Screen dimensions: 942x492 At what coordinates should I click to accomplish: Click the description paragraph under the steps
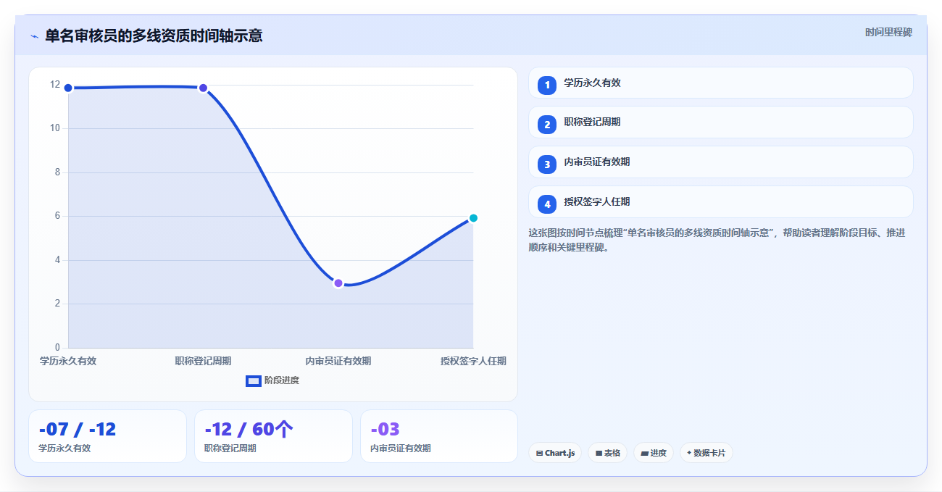(x=717, y=240)
